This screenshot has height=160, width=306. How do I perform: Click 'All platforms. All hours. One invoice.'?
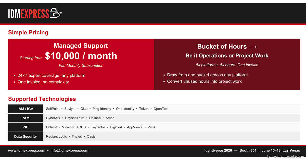coord(227,65)
